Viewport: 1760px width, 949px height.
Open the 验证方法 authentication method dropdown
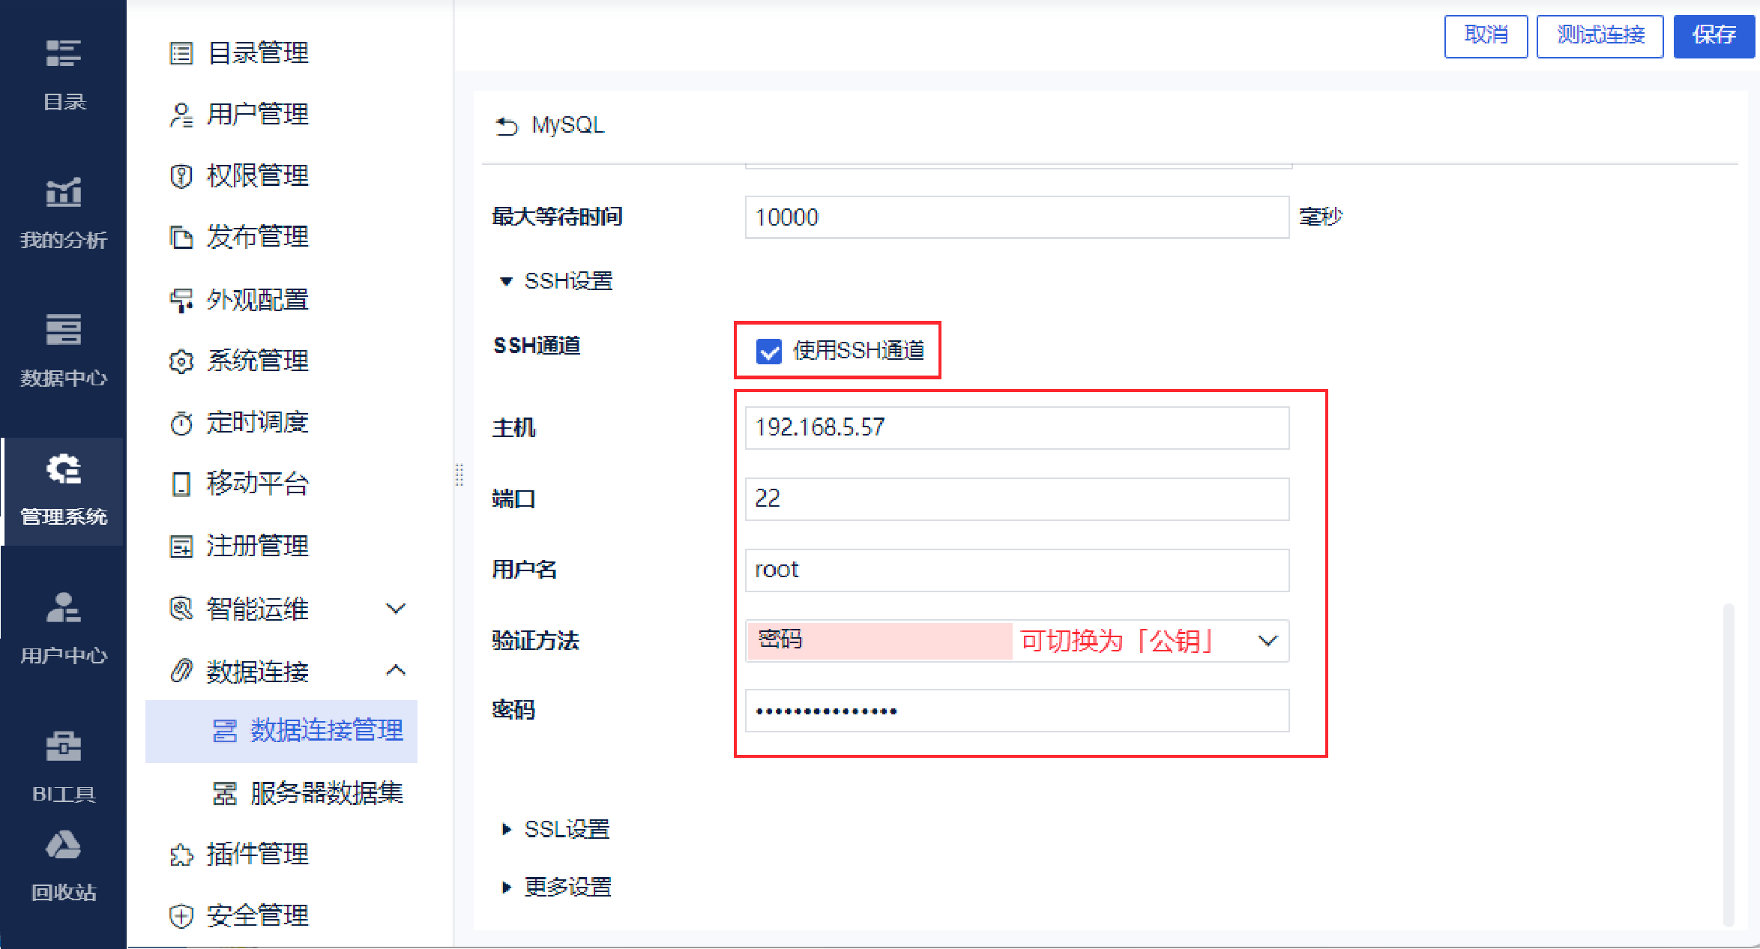click(1267, 641)
